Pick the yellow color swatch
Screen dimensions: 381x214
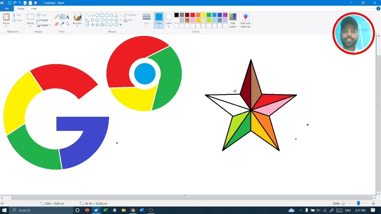tap(204, 15)
